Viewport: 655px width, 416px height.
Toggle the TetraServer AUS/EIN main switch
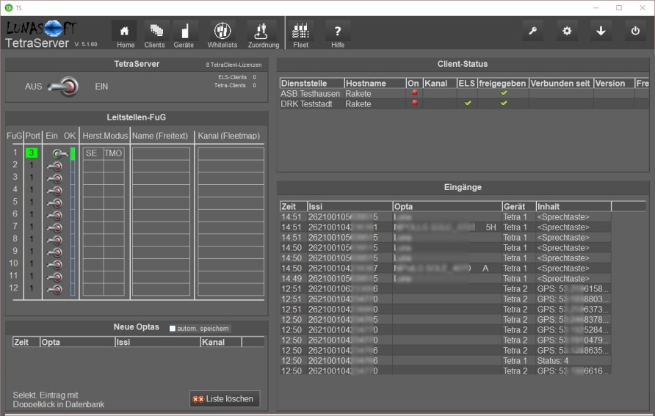[64, 87]
